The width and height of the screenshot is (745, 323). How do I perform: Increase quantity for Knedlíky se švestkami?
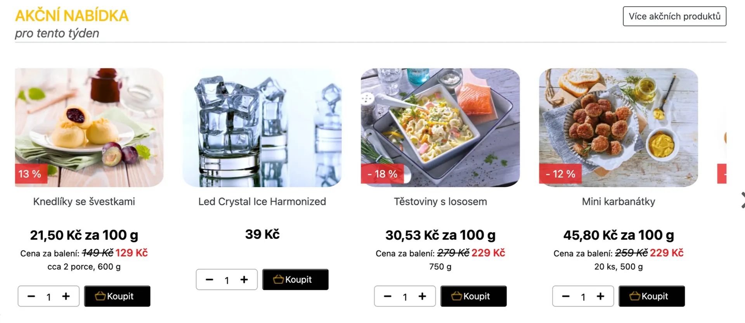[x=66, y=297]
